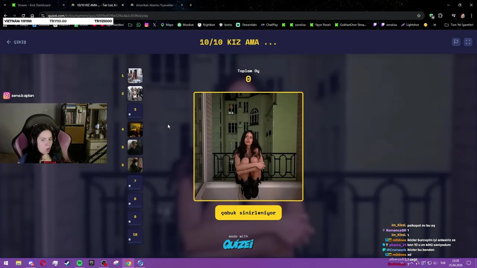Open the Instagram bookmark icon
The width and height of the screenshot is (477, 268).
146,25
